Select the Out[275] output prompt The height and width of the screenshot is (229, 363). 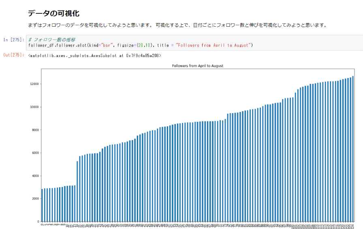click(x=14, y=55)
